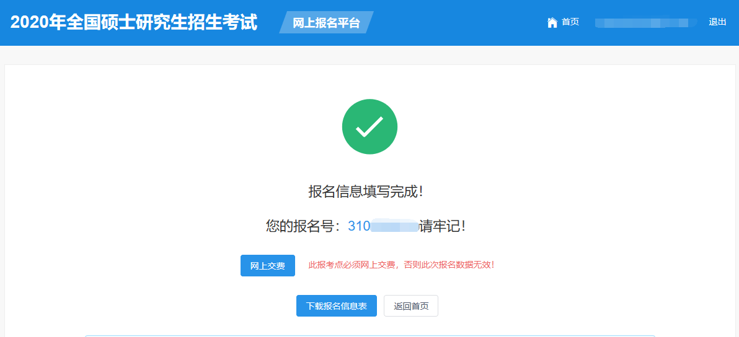Screen dimensions: 739x337
Task: Click the 2020年全国硕士研究生招生考试 site title
Action: pyautogui.click(x=134, y=22)
